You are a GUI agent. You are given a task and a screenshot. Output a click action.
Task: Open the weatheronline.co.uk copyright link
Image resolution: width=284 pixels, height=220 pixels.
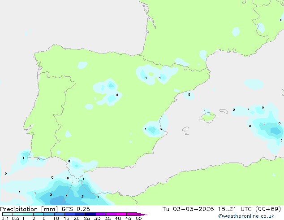tap(246, 216)
